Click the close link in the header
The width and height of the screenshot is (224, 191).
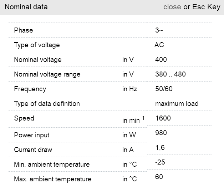(172, 7)
